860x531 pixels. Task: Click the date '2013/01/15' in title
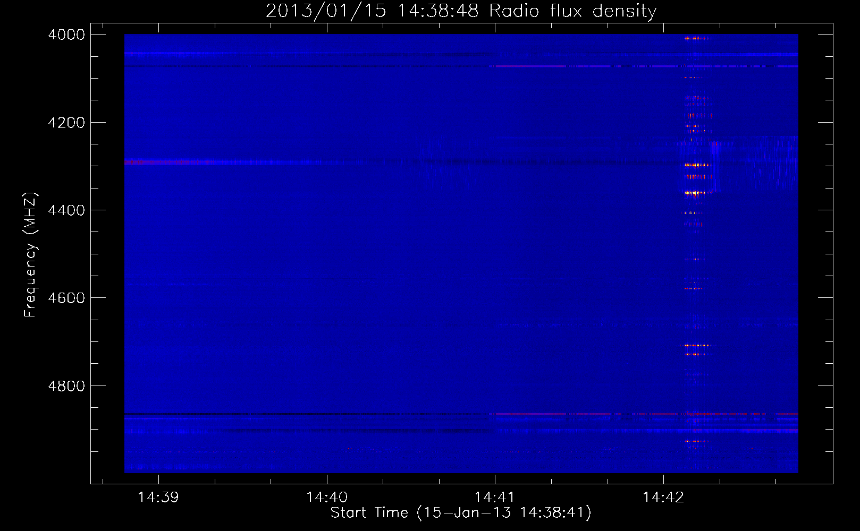326,11
